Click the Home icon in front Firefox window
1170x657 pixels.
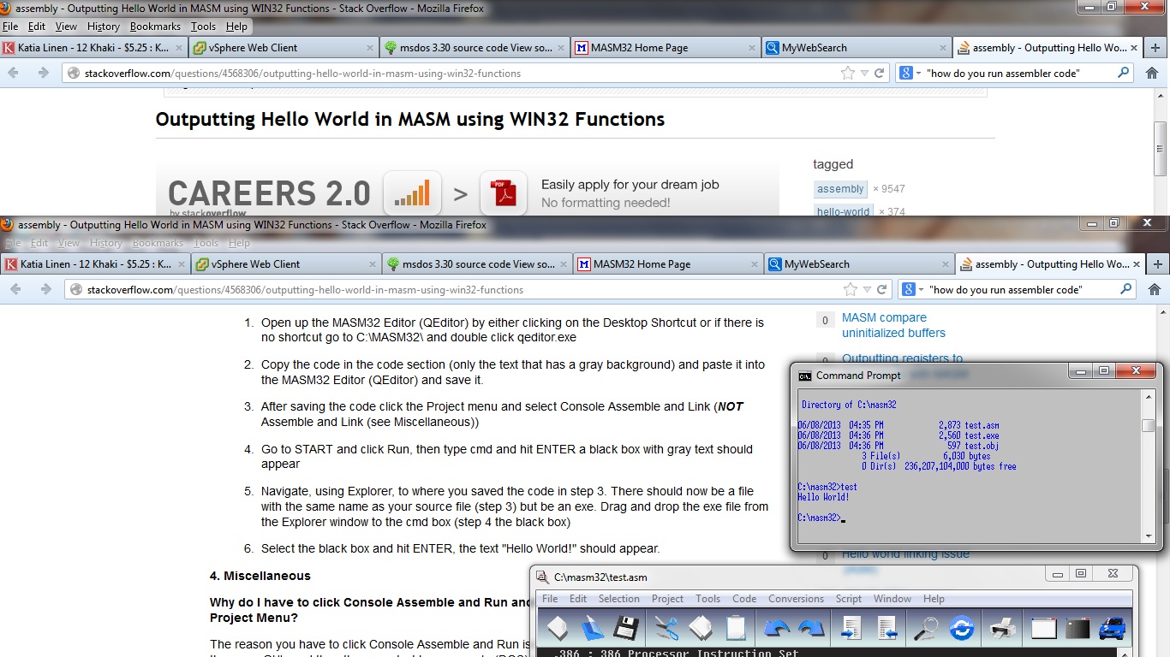click(1154, 289)
